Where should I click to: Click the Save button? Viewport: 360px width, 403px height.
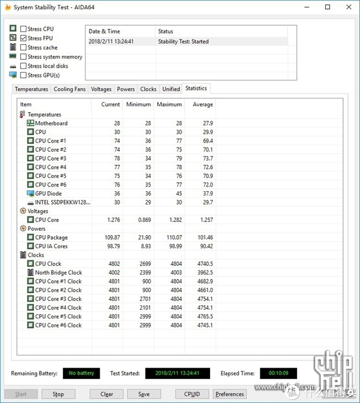[x=144, y=394]
